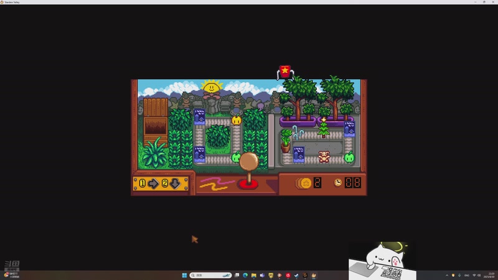Click the Wi-Fi network tray icon
The width and height of the screenshot is (498, 280).
pyautogui.click(x=474, y=275)
